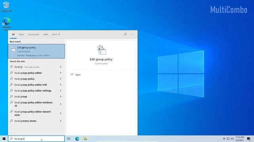Select the 'local grocery stores' suggestion

pyautogui.click(x=37, y=121)
